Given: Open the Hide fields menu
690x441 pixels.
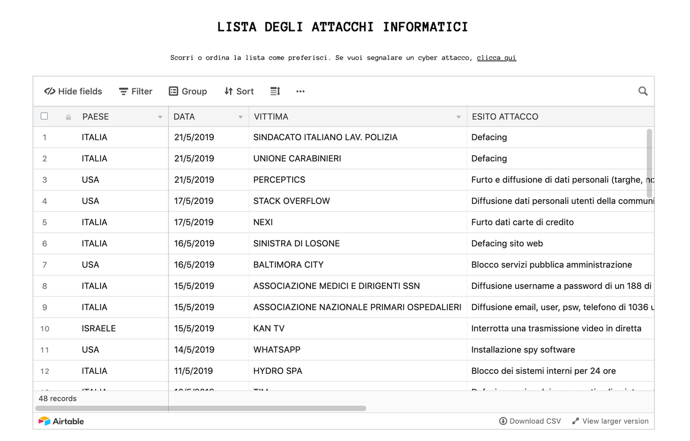Looking at the screenshot, I should click(x=73, y=91).
